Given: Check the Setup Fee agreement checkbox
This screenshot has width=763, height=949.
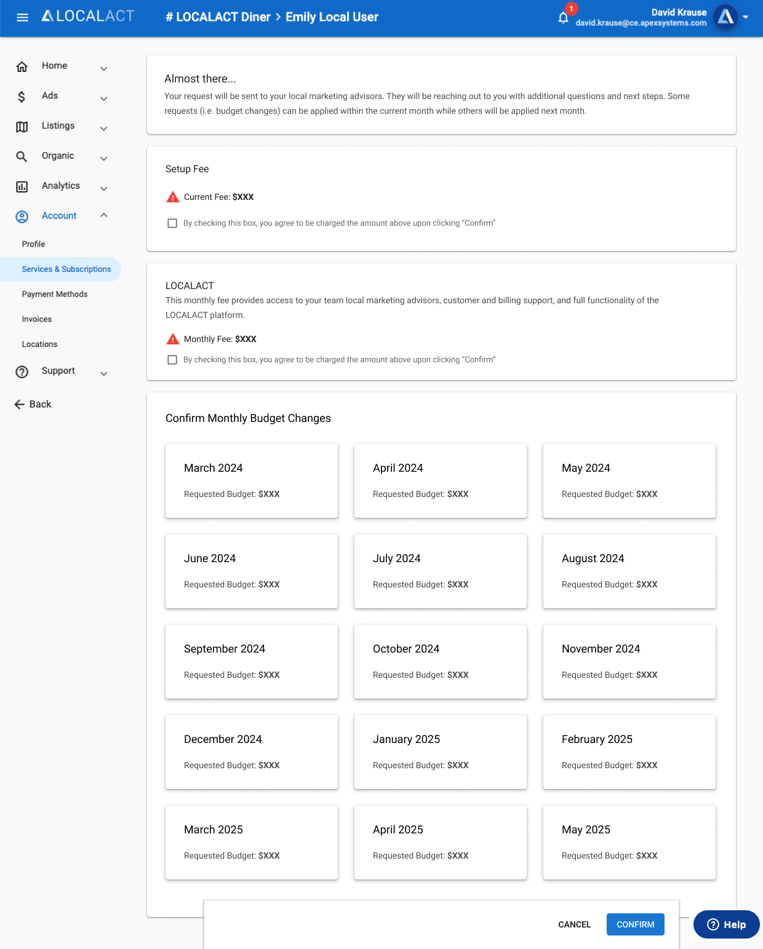Looking at the screenshot, I should [172, 223].
